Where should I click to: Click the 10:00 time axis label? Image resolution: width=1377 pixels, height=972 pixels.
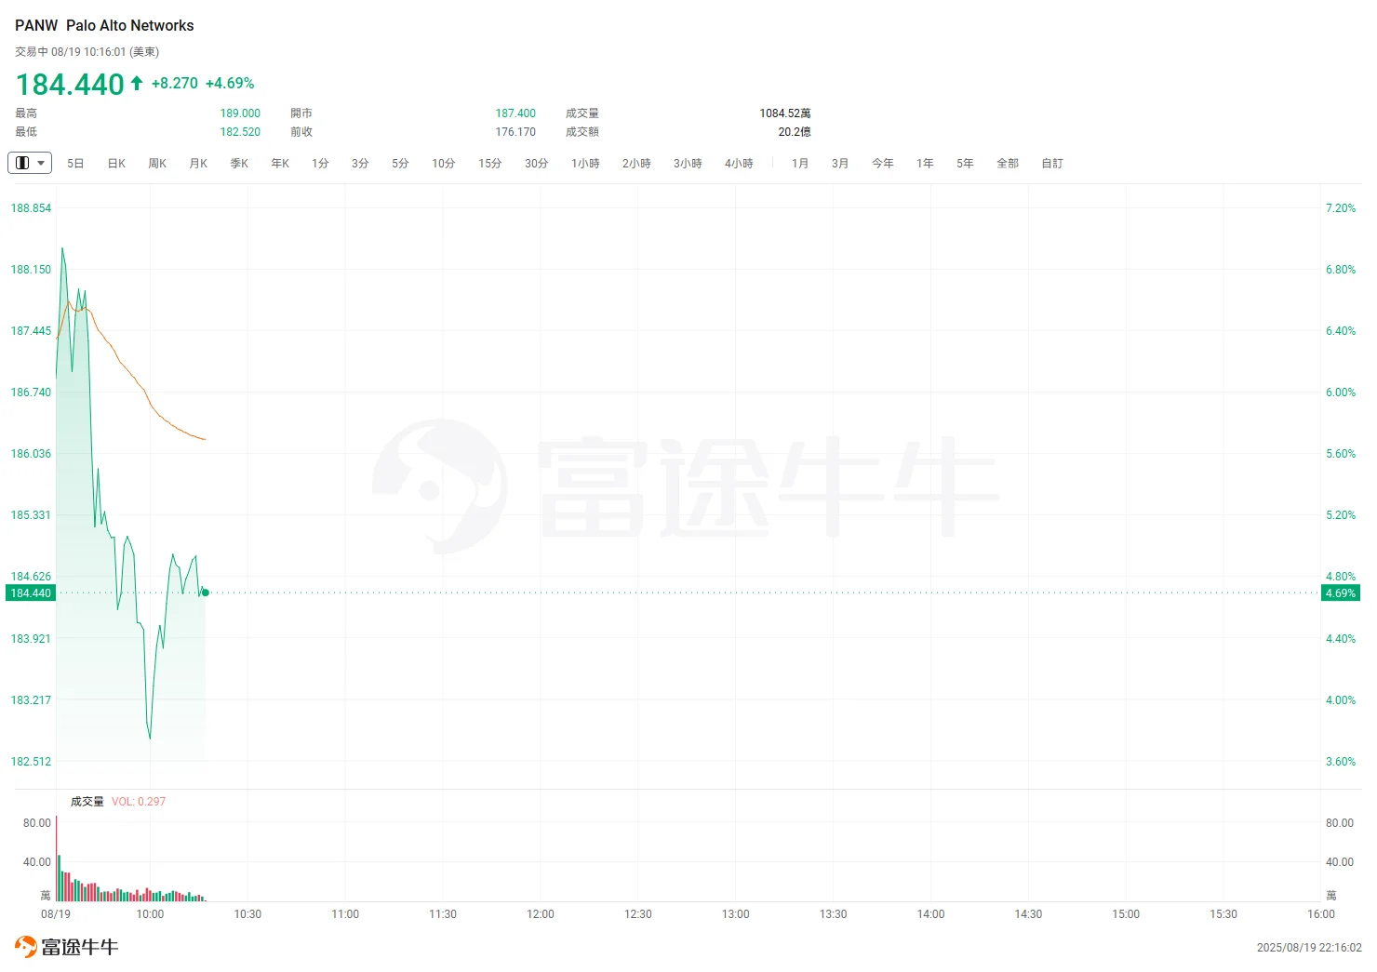point(150,914)
